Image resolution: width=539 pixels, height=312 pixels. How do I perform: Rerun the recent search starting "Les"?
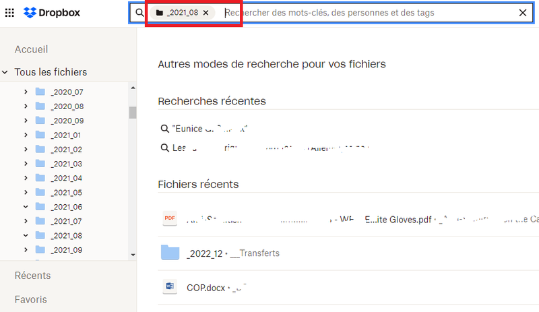click(265, 148)
